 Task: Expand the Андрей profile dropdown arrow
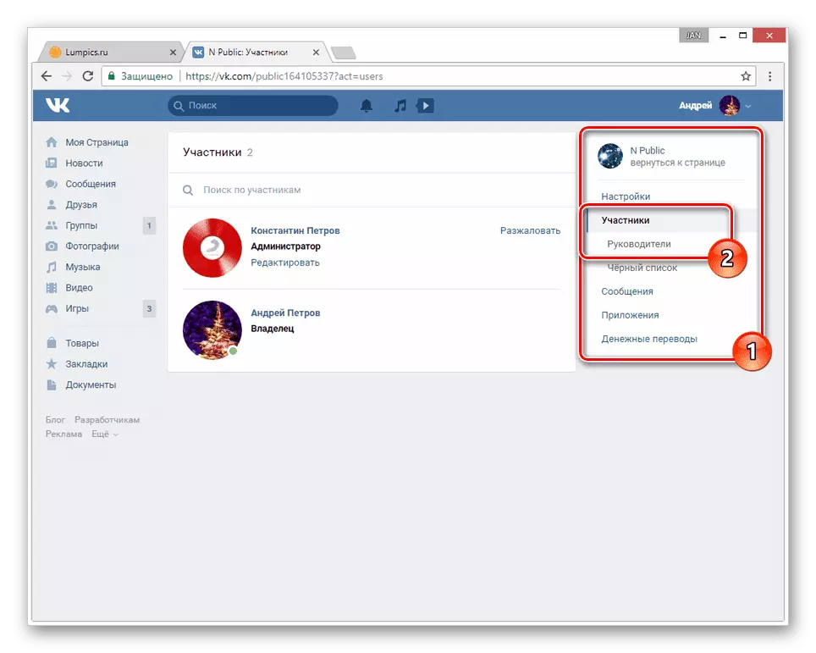[x=748, y=106]
